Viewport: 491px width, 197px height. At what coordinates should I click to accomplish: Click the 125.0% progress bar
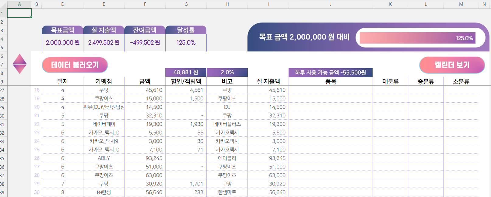(x=417, y=38)
